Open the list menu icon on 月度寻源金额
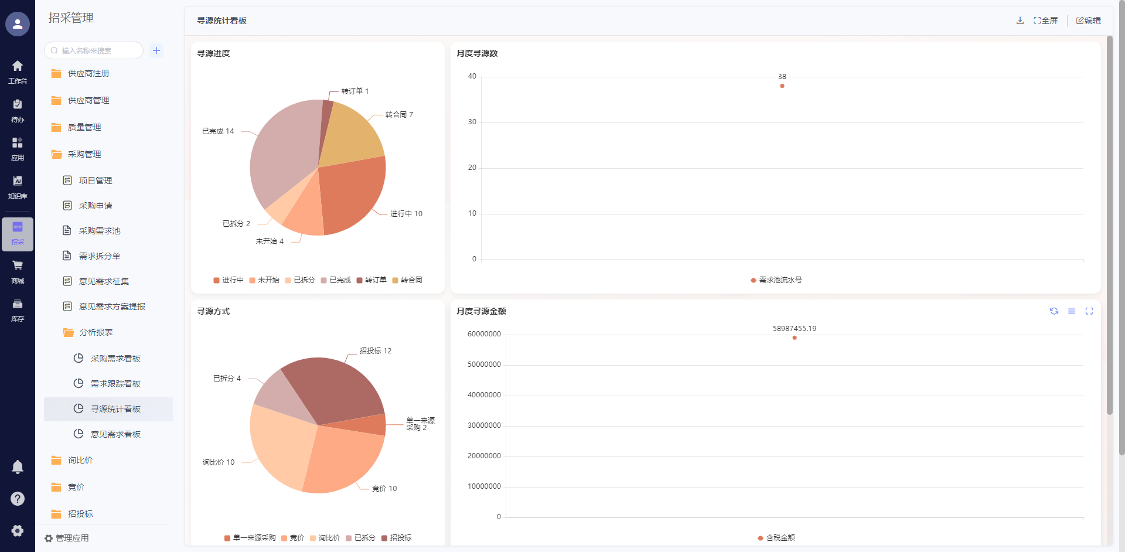This screenshot has width=1125, height=552. point(1071,311)
